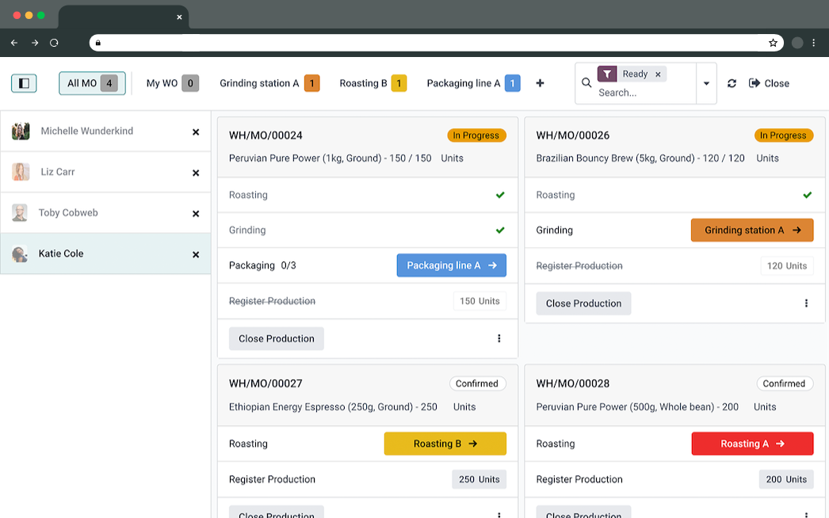Click Close Production for WH/MO/00024

[277, 338]
